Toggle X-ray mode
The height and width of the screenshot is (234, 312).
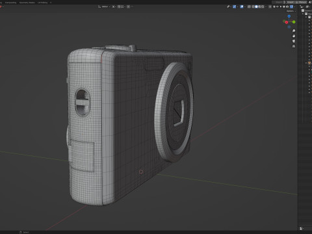point(249,6)
